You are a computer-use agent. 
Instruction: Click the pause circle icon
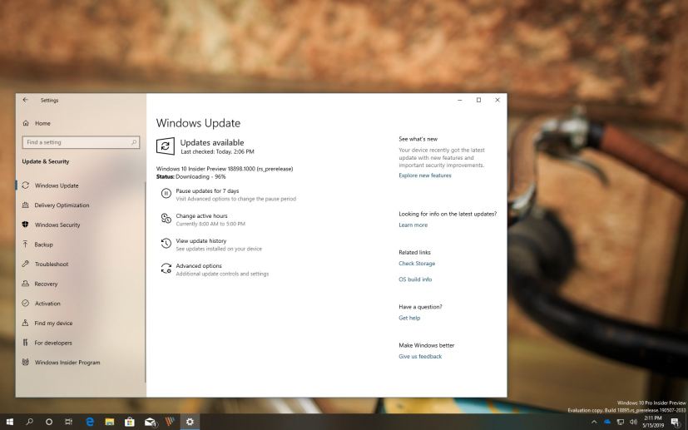tap(166, 193)
